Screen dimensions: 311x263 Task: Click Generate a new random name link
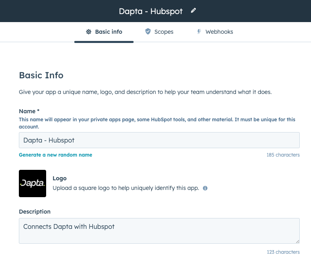click(x=55, y=155)
